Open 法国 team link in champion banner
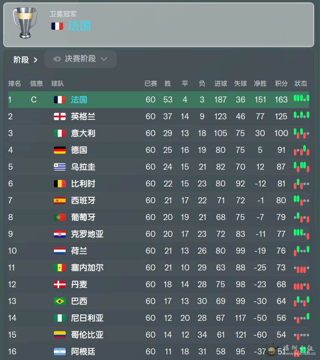320x360 pixels. pyautogui.click(x=80, y=26)
